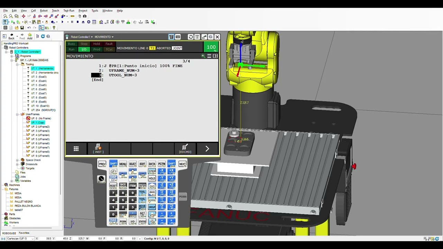Click the Stop run square icon in toolbar
The width and height of the screenshot is (443, 249).
click(78, 22)
